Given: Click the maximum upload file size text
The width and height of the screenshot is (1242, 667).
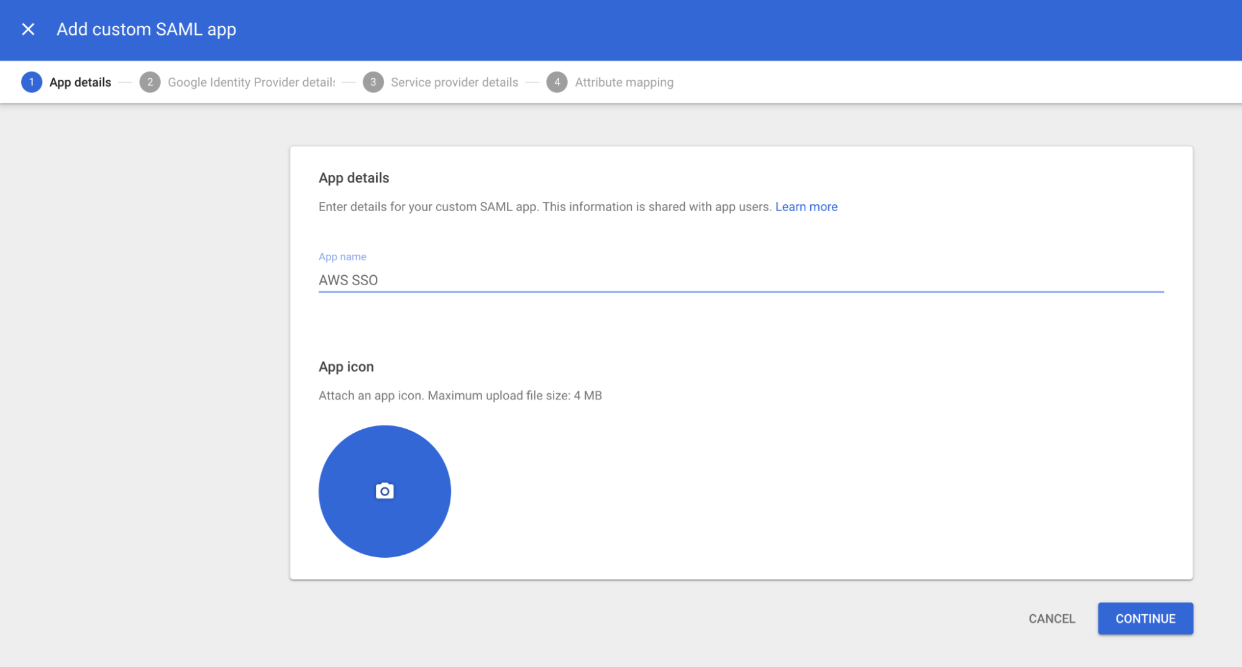Looking at the screenshot, I should pos(460,396).
